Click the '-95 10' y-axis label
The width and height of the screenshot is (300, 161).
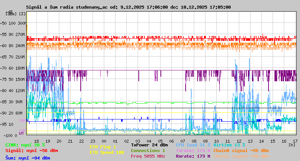click(7, 125)
